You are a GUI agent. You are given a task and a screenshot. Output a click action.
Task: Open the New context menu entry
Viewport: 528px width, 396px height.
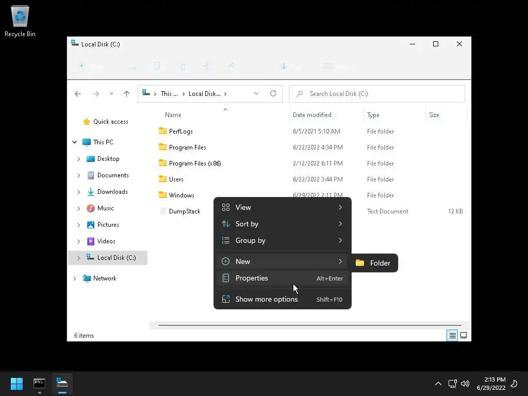[x=283, y=261]
